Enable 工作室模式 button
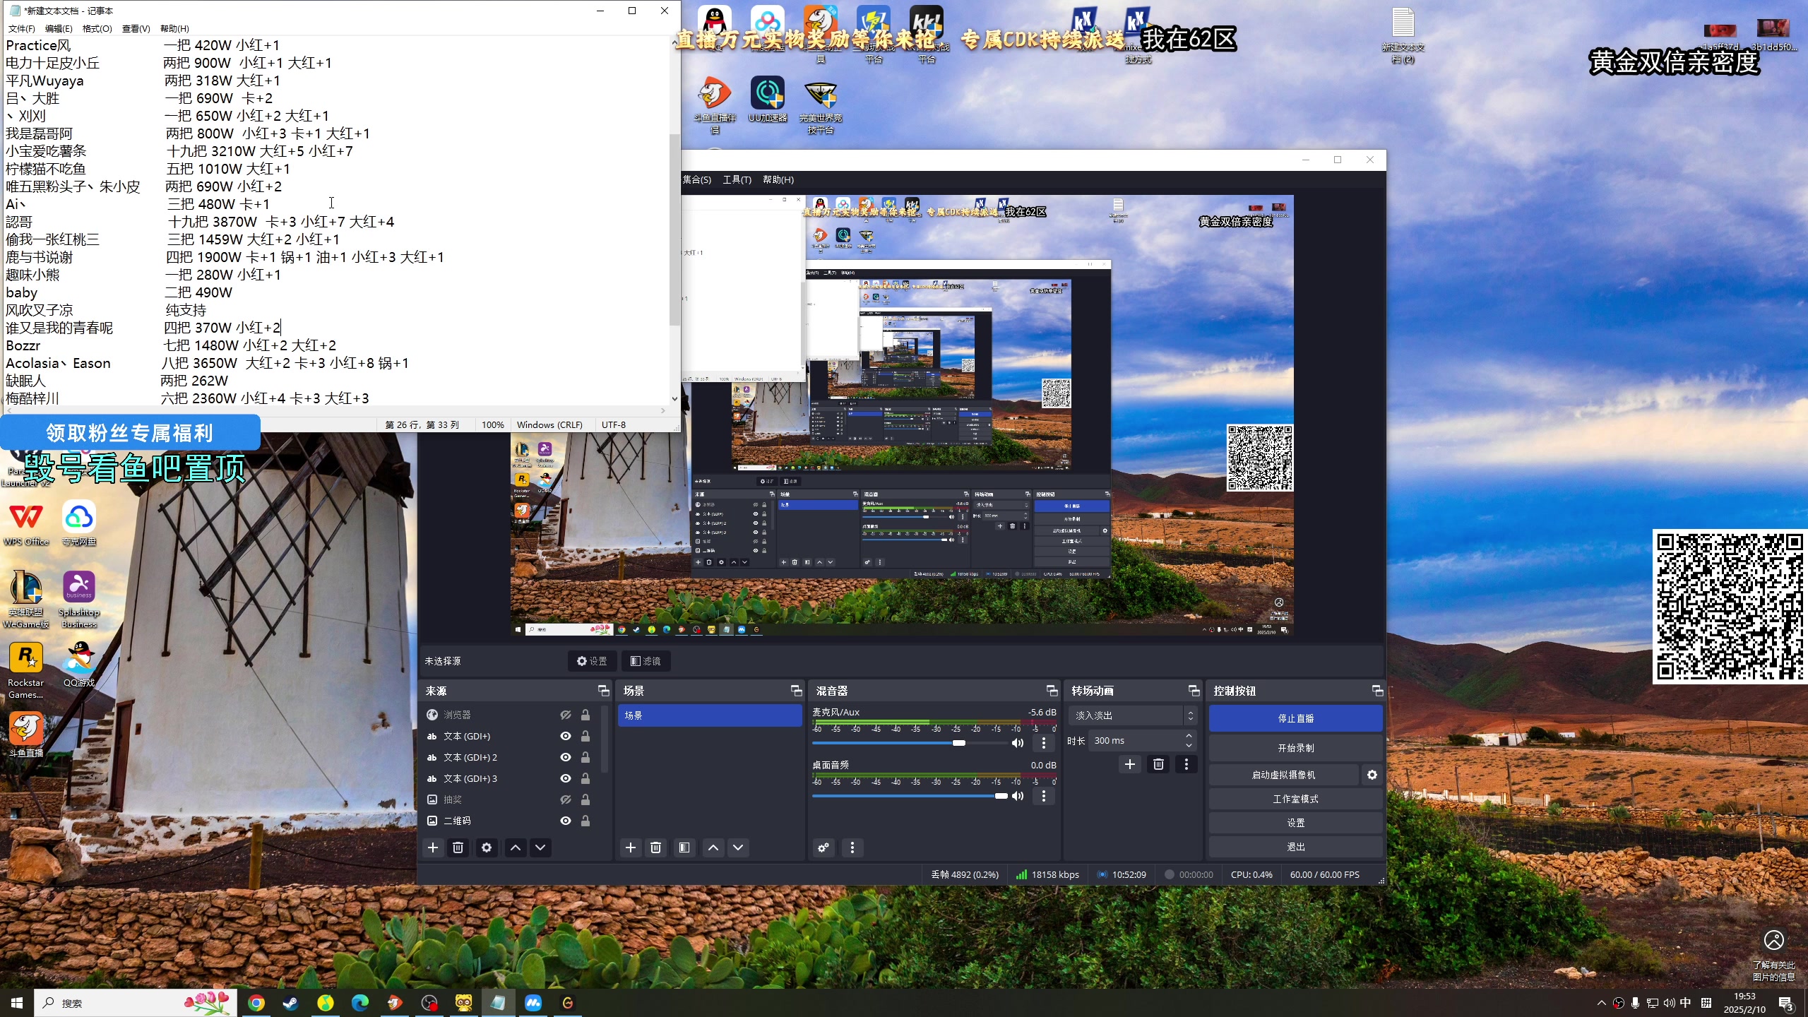This screenshot has width=1808, height=1017. coord(1295,799)
